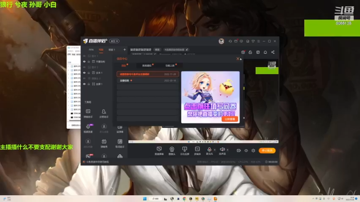Open the 功能上新 tab in message center
This screenshot has height=202, width=360.
pyautogui.click(x=170, y=66)
